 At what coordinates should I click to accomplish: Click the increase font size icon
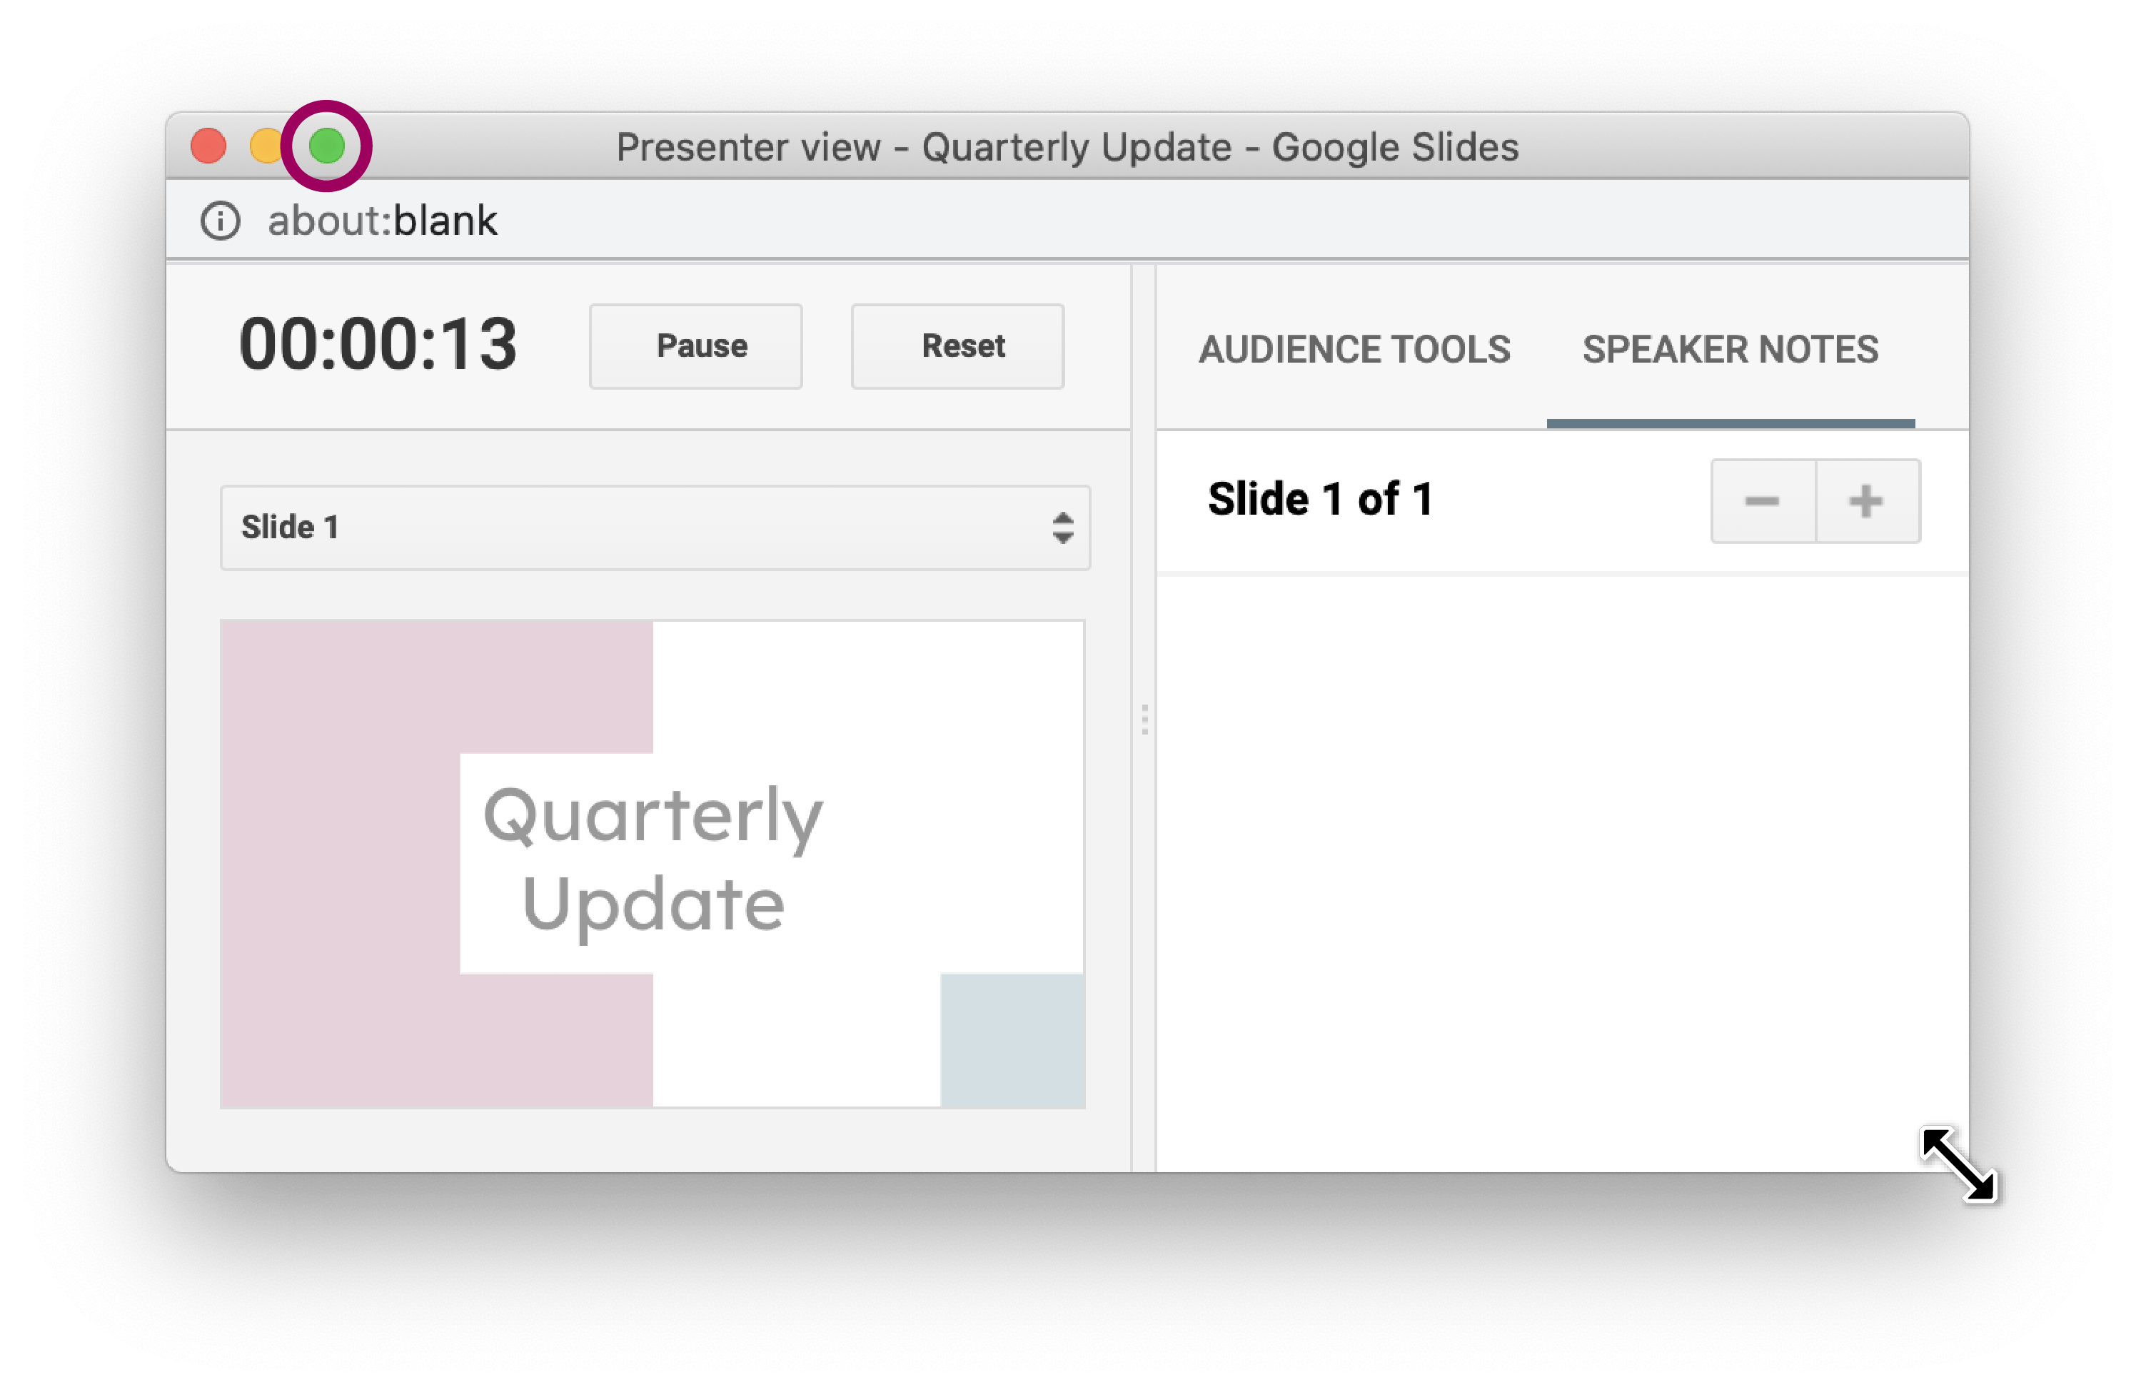(1867, 498)
